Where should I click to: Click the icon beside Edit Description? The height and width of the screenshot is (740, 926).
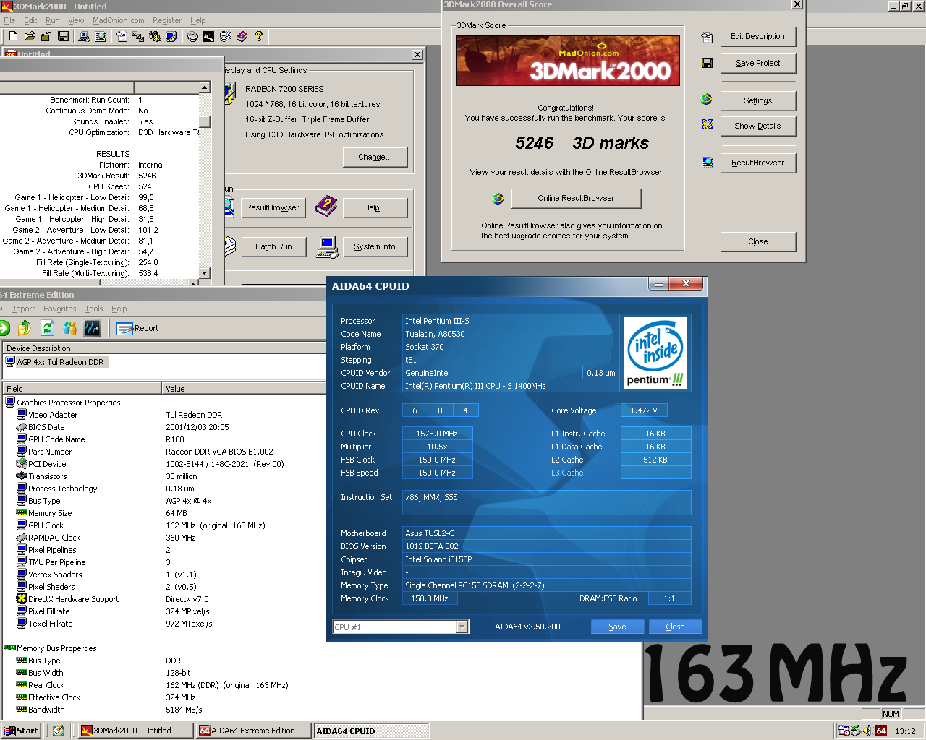tap(707, 37)
